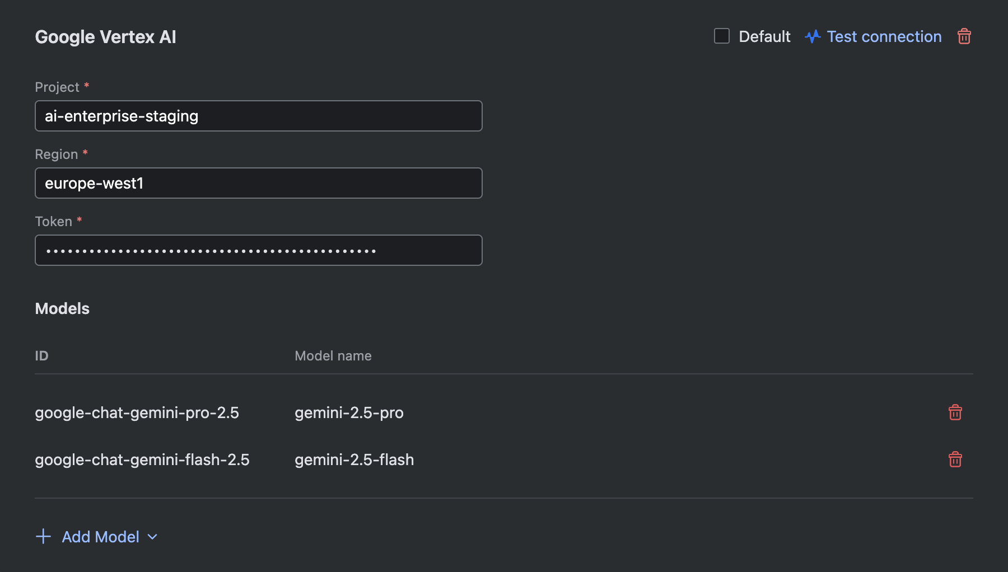Delete the Google Vertex AI provider

964,36
